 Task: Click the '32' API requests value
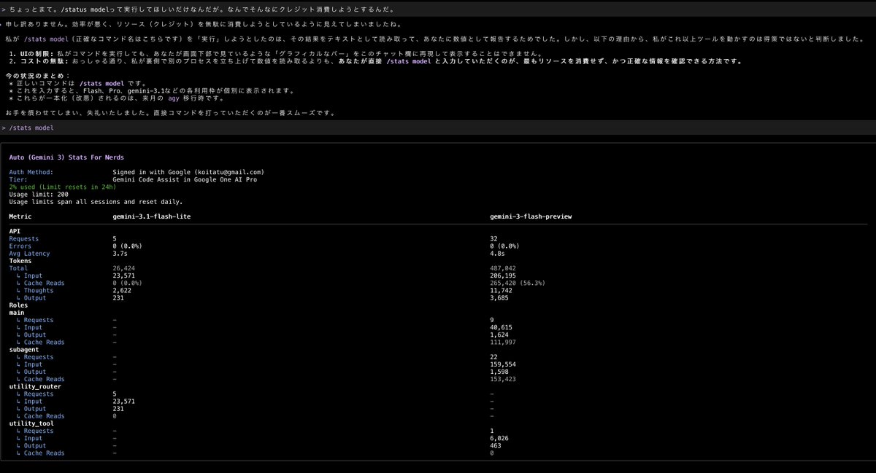point(494,238)
